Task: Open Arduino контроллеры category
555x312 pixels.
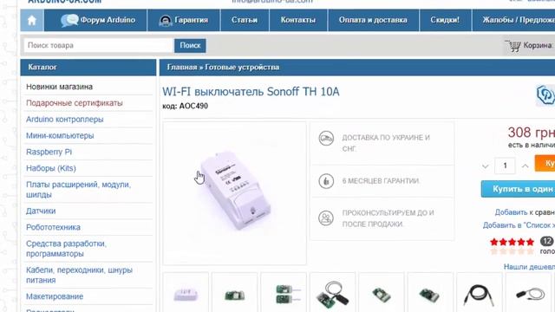Action: pyautogui.click(x=64, y=120)
